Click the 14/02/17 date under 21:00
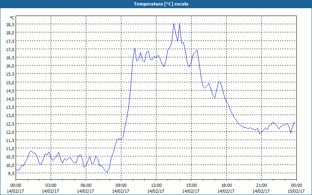The image size is (312, 195). tap(261, 191)
